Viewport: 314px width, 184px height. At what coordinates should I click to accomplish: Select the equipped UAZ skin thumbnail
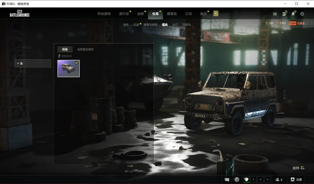(69, 68)
